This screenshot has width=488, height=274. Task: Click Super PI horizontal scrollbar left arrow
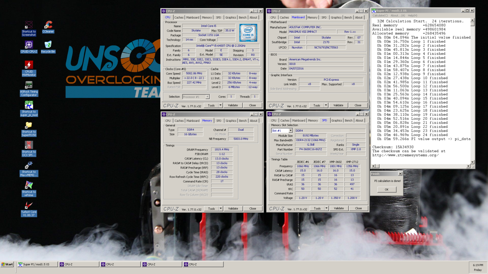(373, 166)
